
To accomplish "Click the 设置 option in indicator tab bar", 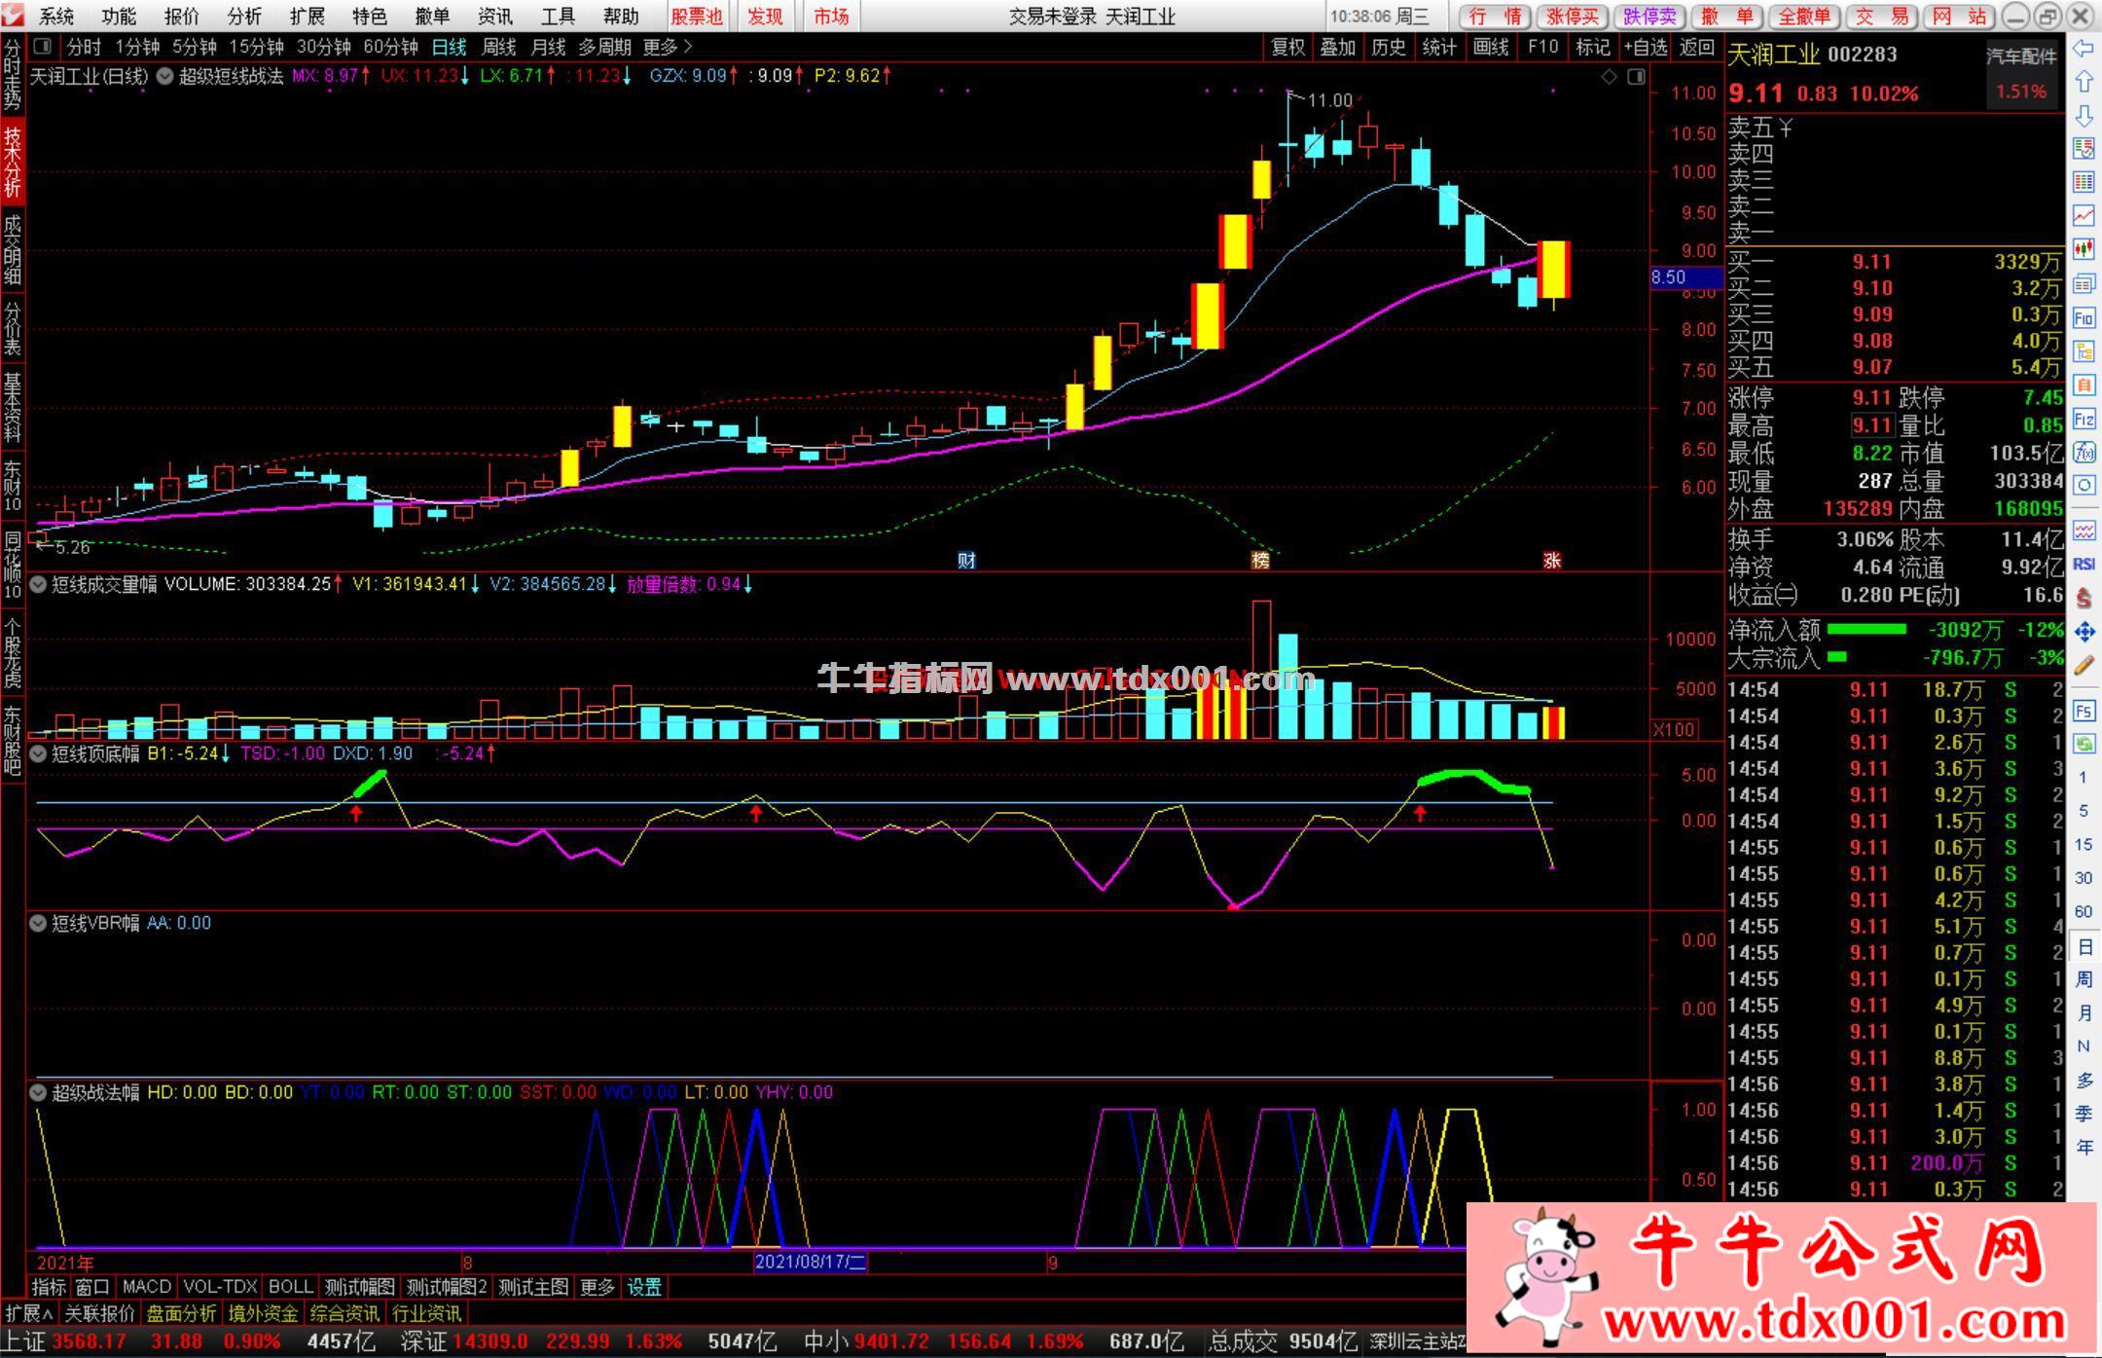I will 644,1287.
